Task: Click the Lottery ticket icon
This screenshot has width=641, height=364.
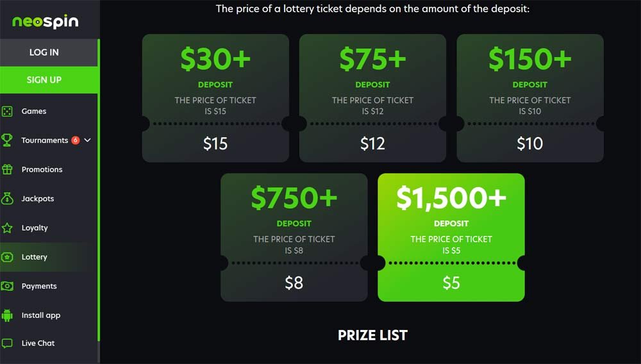Action: [x=7, y=257]
